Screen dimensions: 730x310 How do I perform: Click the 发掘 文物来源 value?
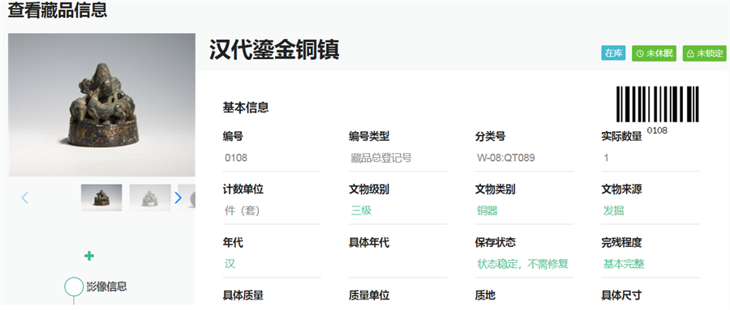point(614,211)
